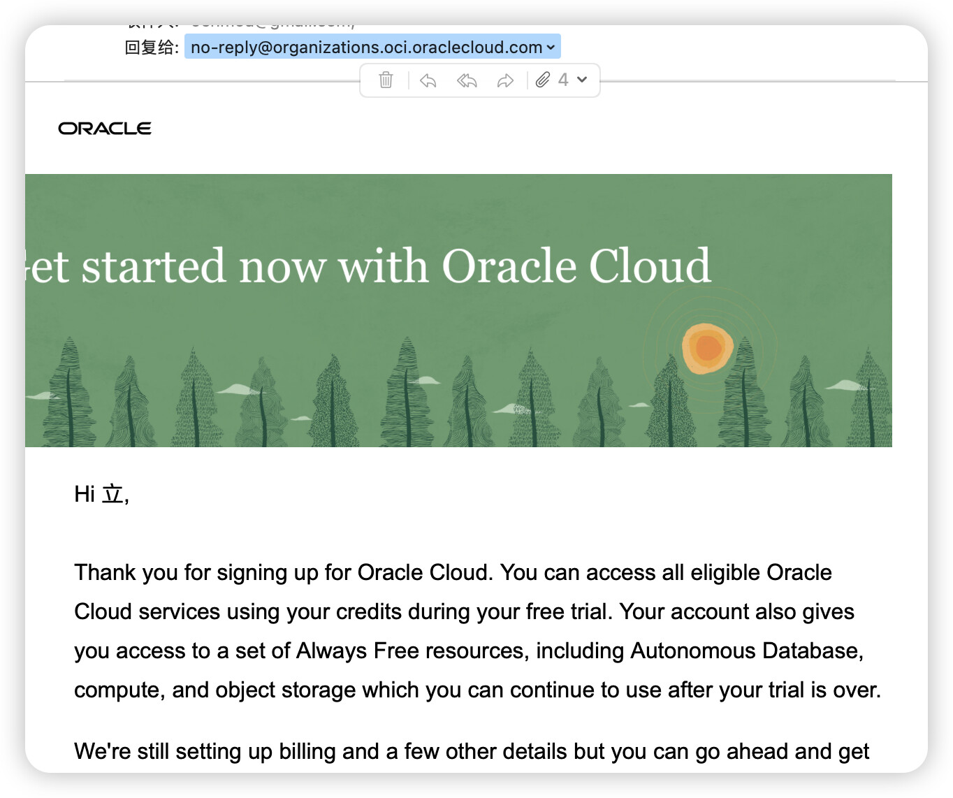Forward the email with the right arrow icon
The width and height of the screenshot is (953, 798).
click(x=505, y=81)
